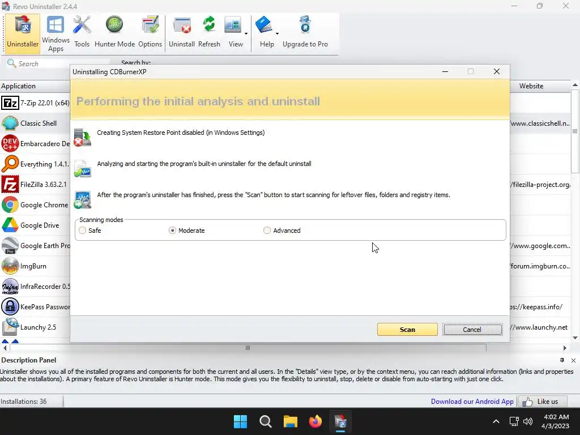Image resolution: width=580 pixels, height=435 pixels.
Task: Select the Everything 1.4.1 icon
Action: (x=10, y=164)
